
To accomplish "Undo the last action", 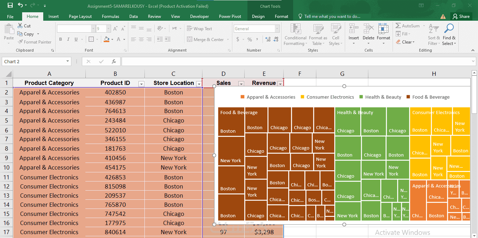I will (20, 5).
